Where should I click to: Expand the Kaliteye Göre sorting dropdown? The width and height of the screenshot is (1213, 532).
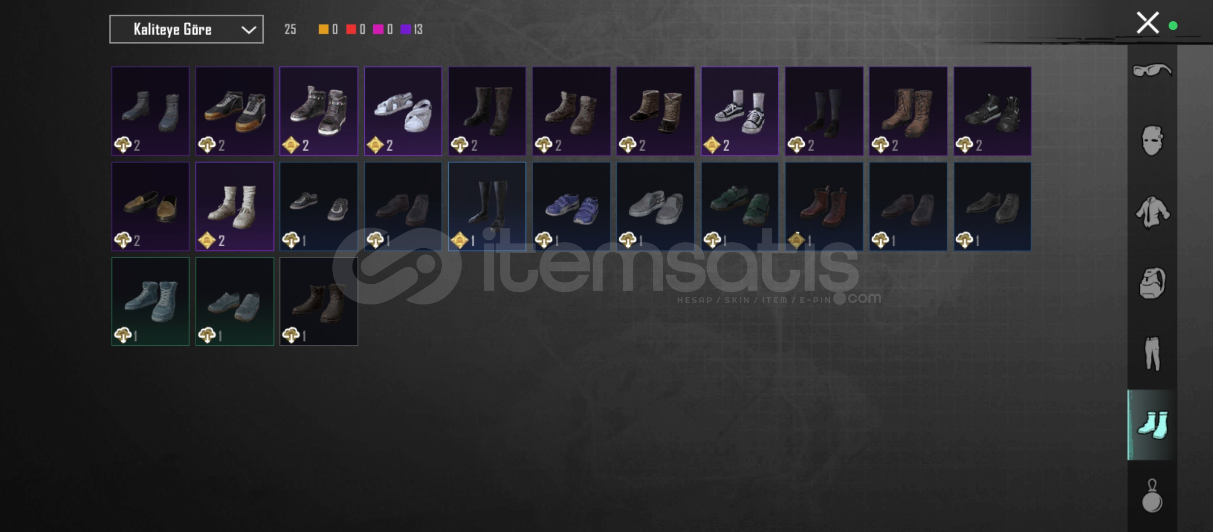click(186, 30)
